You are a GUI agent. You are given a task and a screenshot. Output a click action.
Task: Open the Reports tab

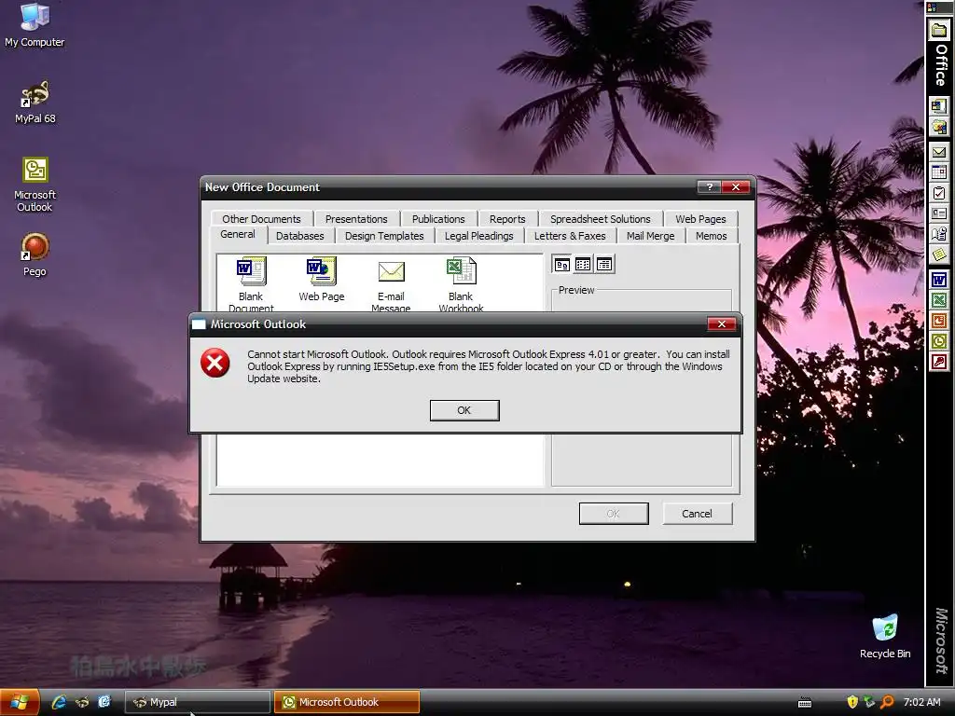[507, 219]
